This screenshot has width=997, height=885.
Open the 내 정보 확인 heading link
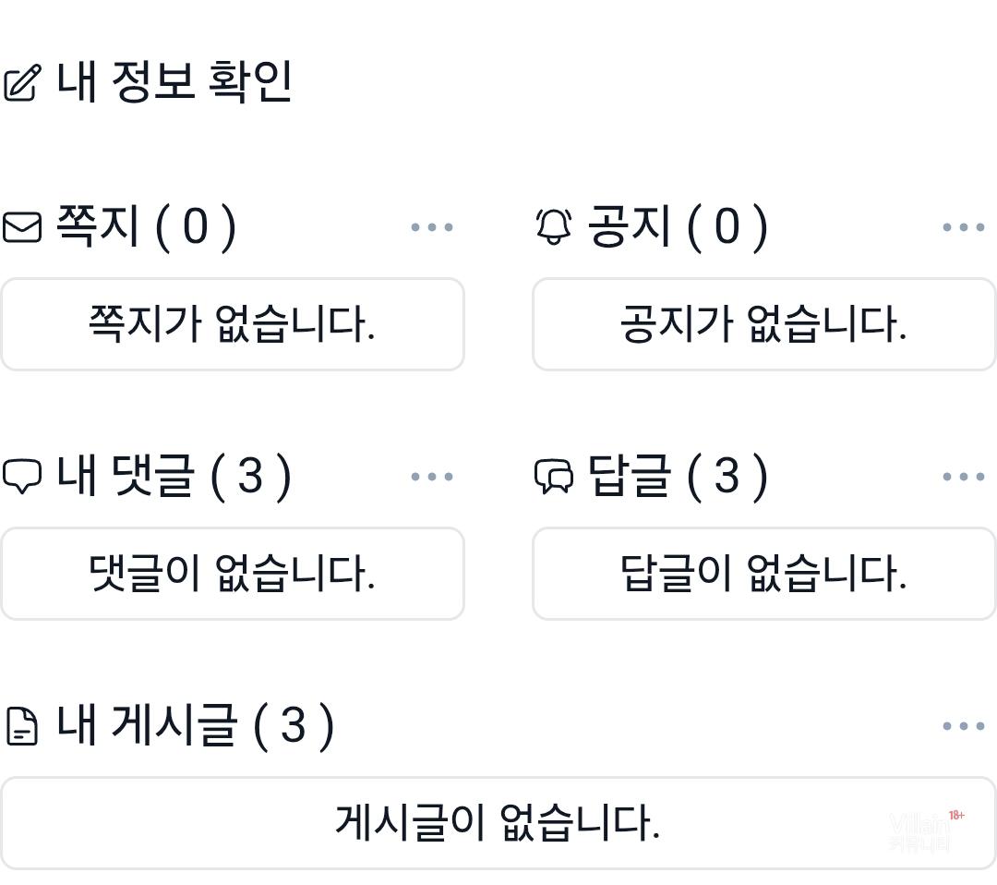174,81
